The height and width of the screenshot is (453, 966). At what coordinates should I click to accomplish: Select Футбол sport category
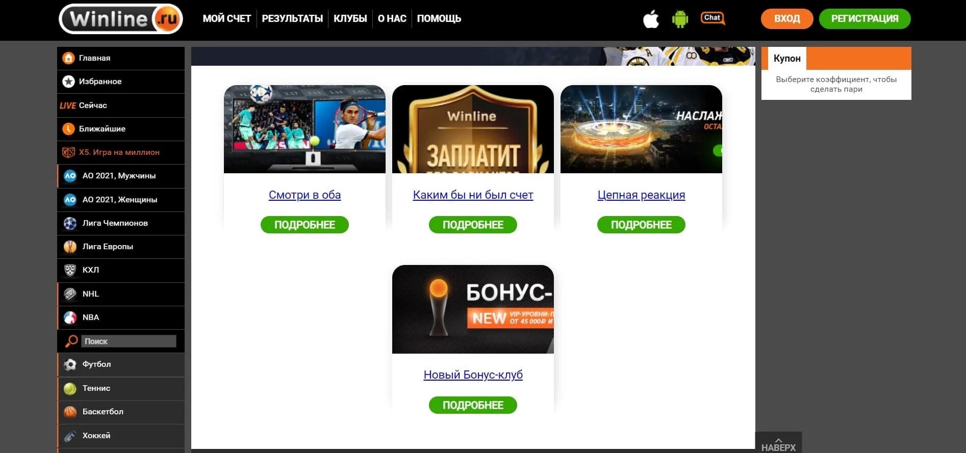(x=121, y=364)
